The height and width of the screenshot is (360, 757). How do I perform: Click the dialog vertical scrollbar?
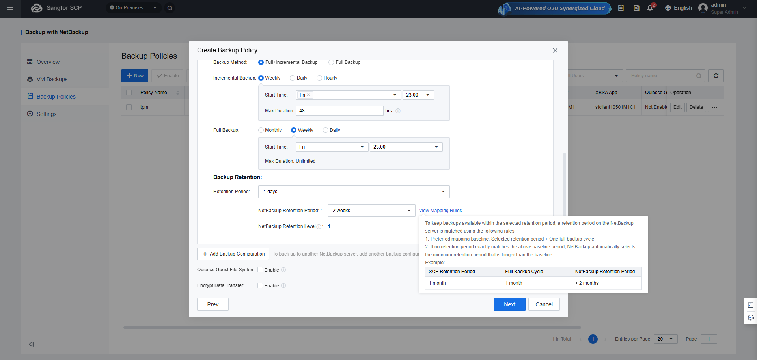coord(565,185)
